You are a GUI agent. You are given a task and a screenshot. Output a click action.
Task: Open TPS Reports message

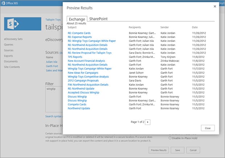pyautogui.click(x=75, y=57)
